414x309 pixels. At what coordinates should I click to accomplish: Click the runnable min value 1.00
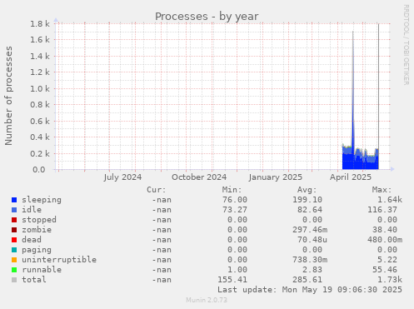point(237,270)
